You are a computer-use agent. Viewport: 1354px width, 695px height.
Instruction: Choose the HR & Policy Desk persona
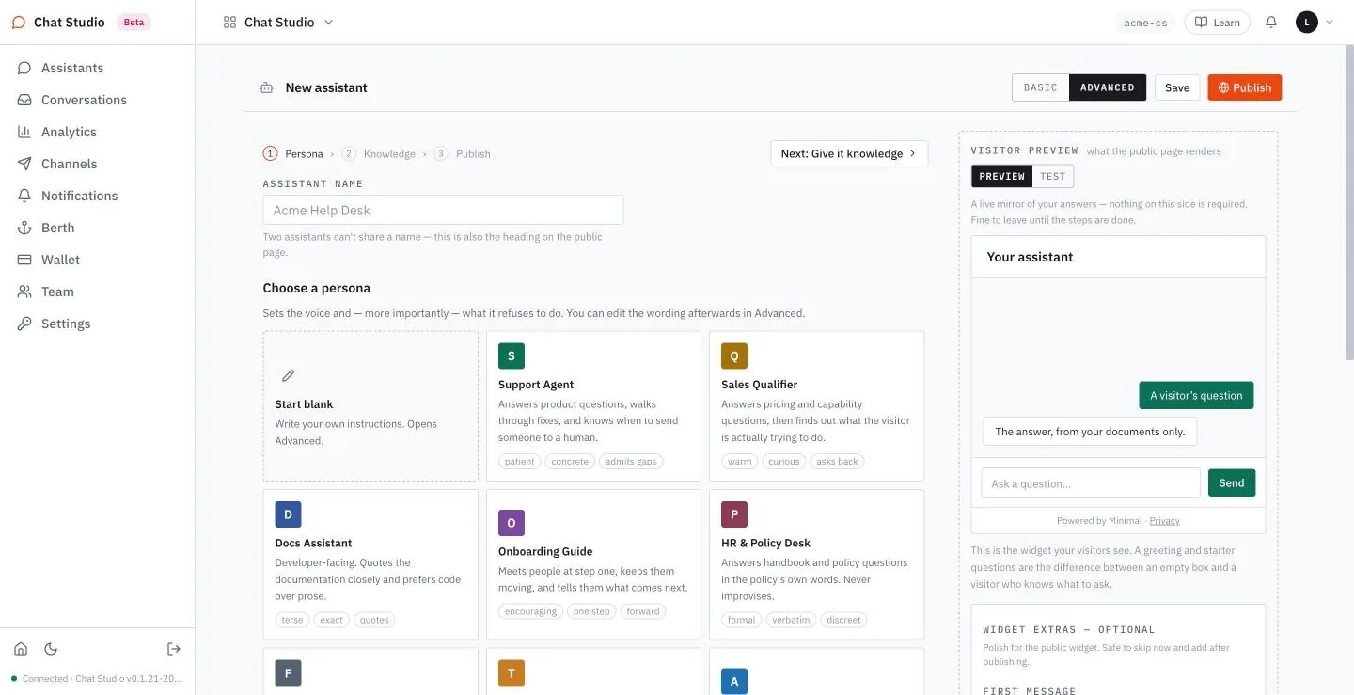coord(817,564)
